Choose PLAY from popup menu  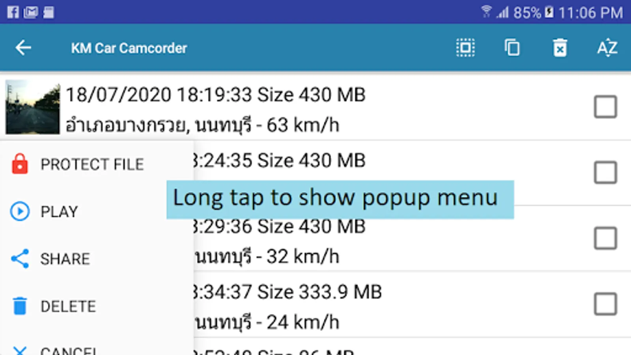(x=97, y=211)
